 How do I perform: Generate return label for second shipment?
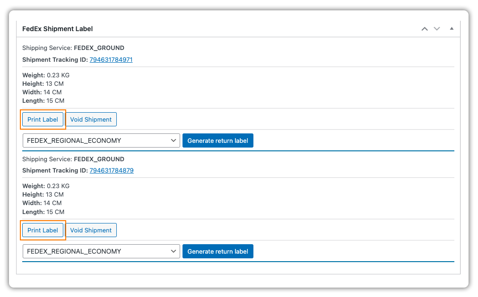pos(217,251)
